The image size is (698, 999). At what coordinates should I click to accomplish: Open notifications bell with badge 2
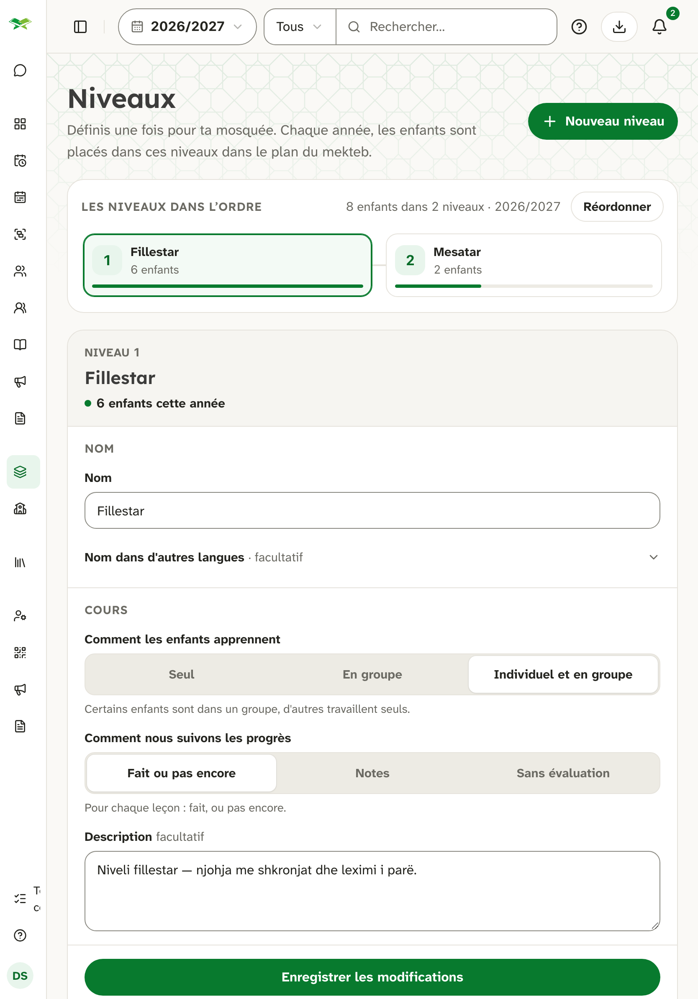pyautogui.click(x=659, y=27)
